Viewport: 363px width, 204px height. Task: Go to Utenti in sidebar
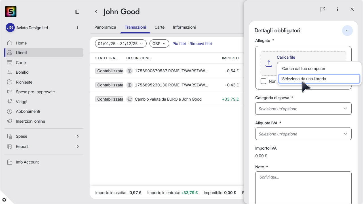[44, 53]
